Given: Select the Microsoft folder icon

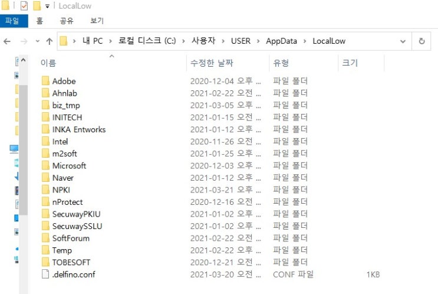Looking at the screenshot, I should click(x=45, y=165).
